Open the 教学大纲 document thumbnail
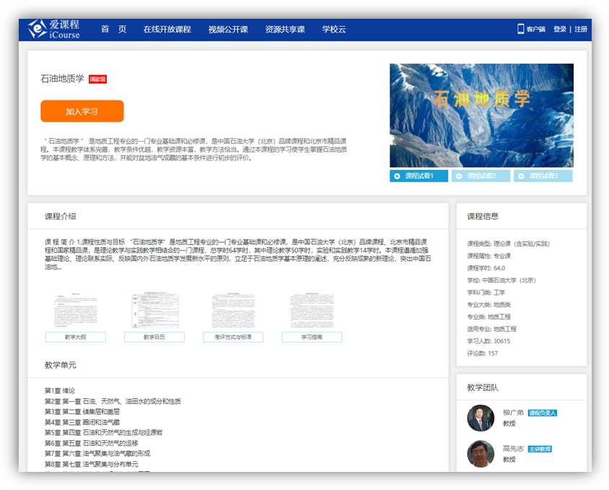609x490 pixels. point(76,311)
